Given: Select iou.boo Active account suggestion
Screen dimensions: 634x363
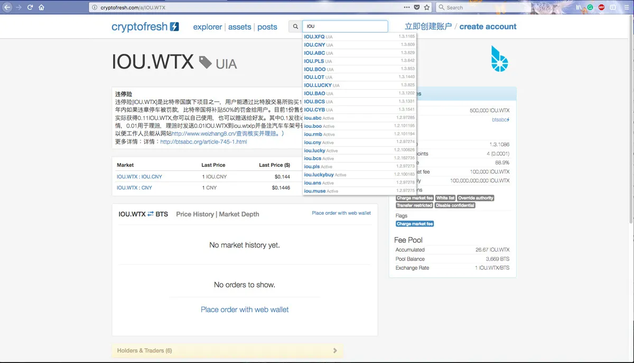Looking at the screenshot, I should tap(360, 126).
